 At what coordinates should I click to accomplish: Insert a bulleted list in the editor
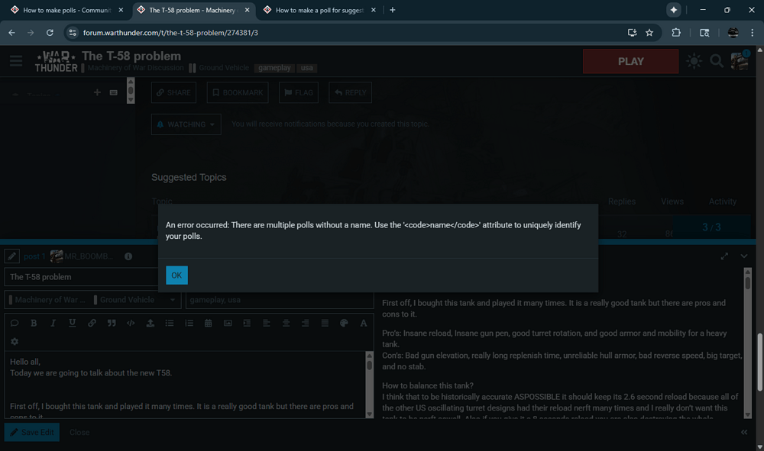point(170,323)
